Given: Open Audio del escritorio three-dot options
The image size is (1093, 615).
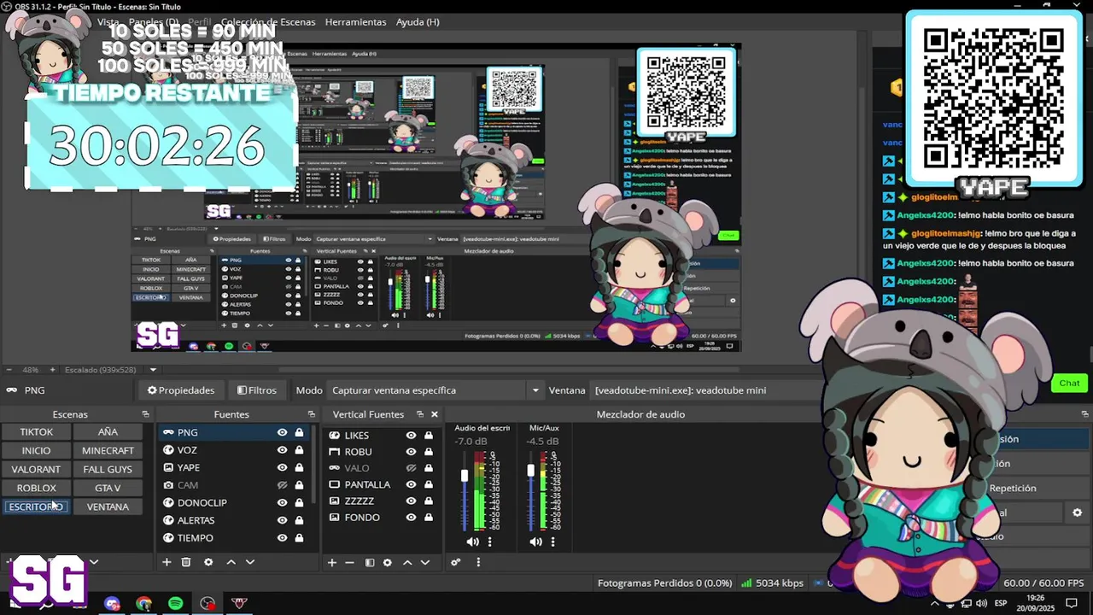Looking at the screenshot, I should [489, 542].
